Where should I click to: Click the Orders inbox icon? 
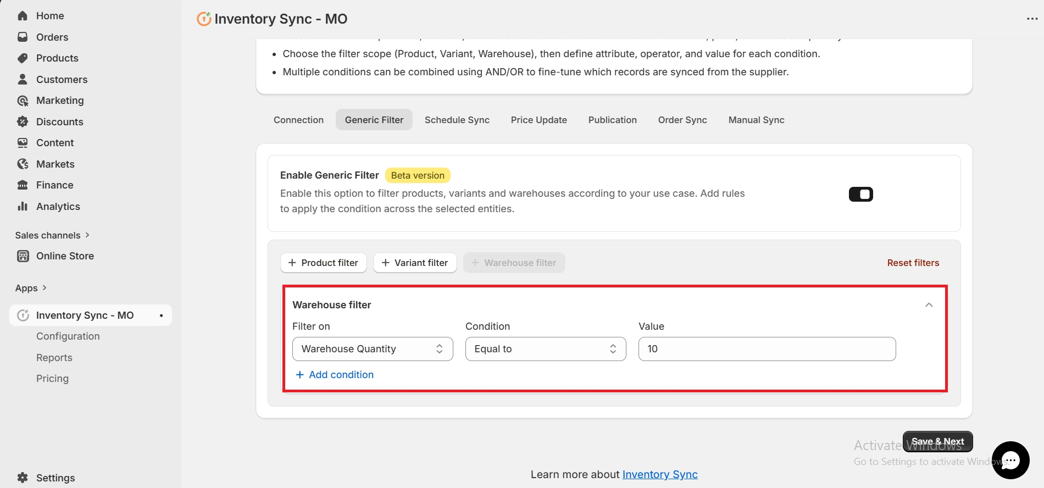pyautogui.click(x=23, y=37)
